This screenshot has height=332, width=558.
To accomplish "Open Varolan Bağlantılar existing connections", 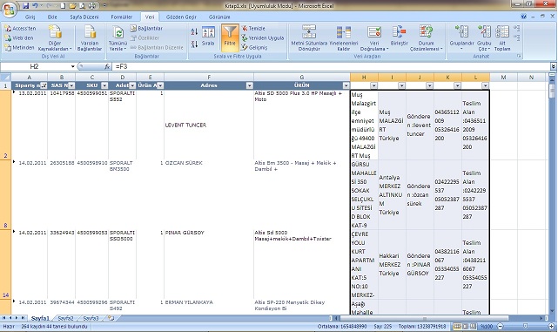I will tap(90, 38).
